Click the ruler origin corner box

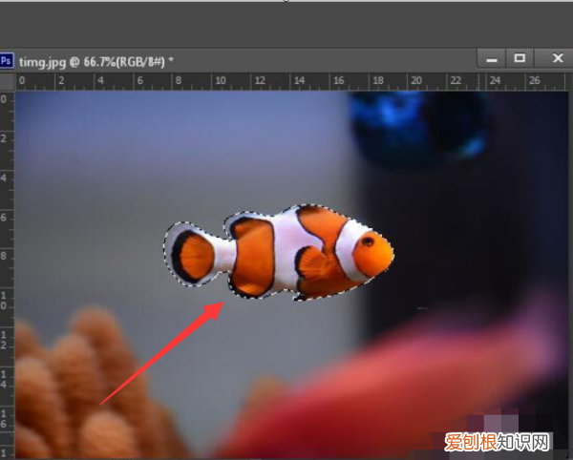point(6,82)
